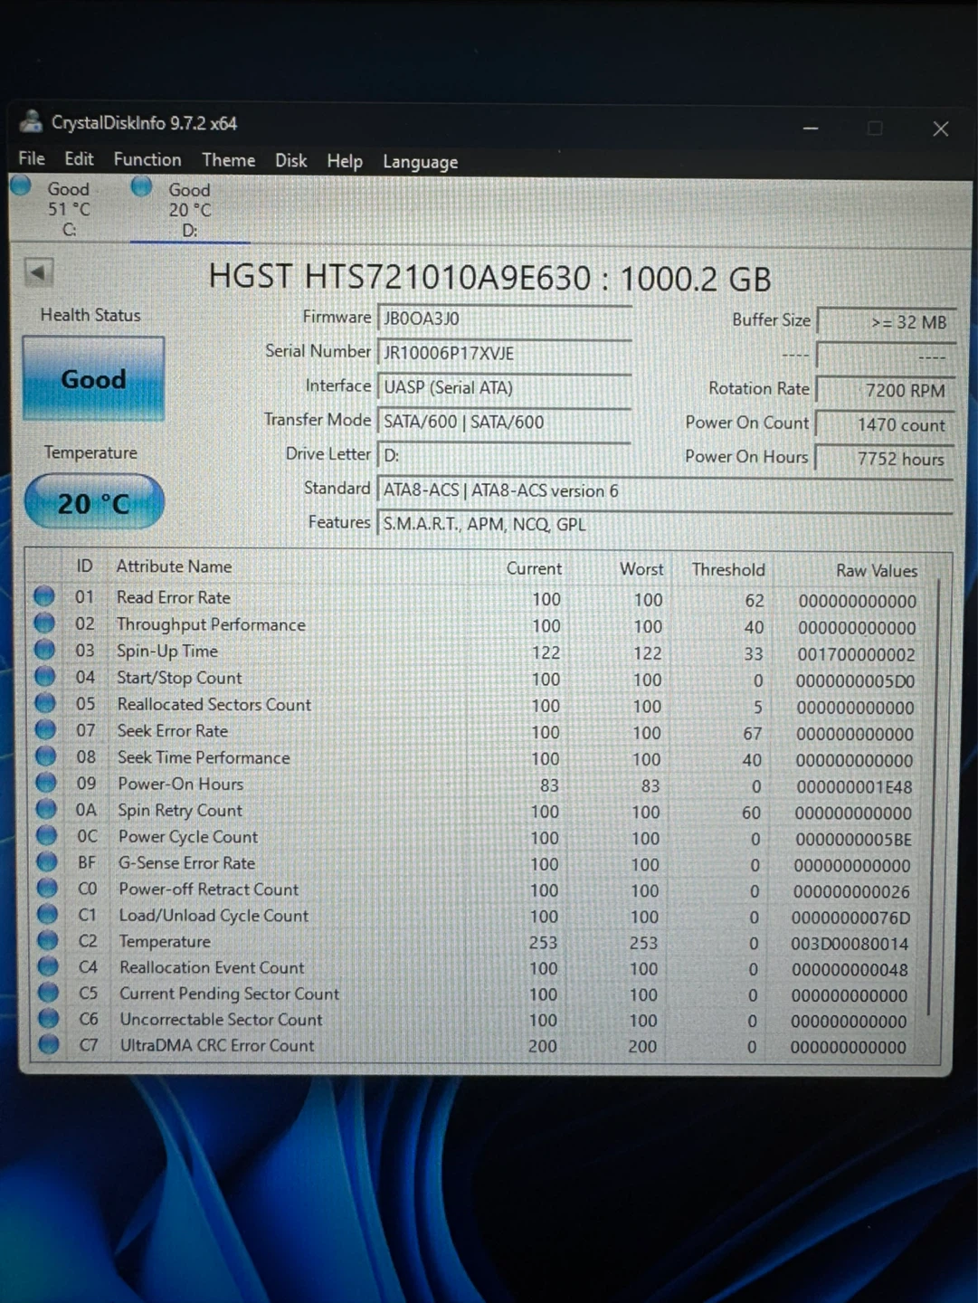Click status icon for Seek Time Performance
This screenshot has height=1303, width=978.
(46, 756)
